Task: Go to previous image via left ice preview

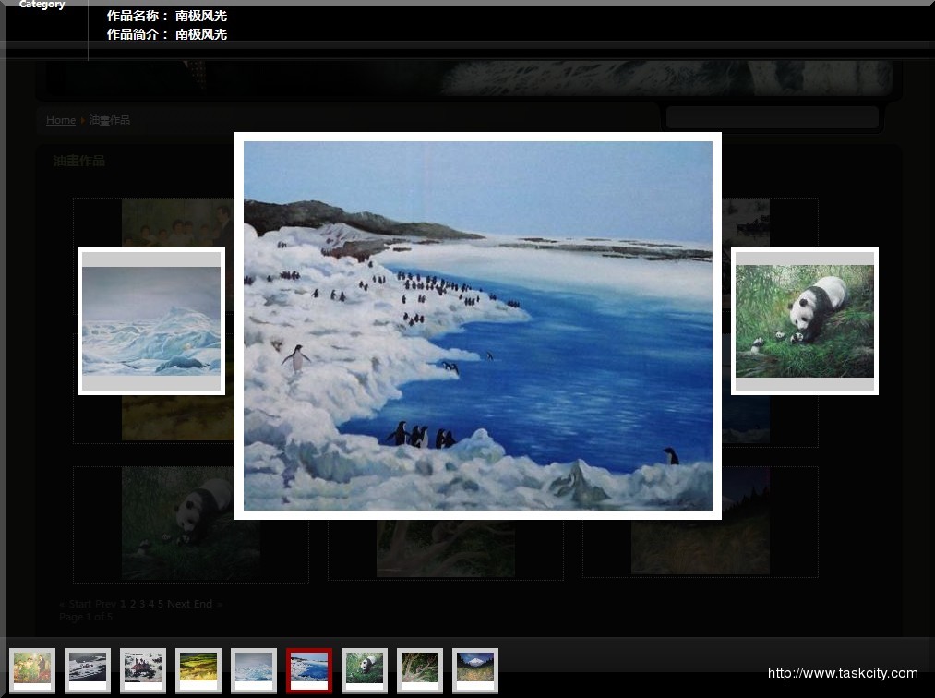Action: [x=151, y=321]
